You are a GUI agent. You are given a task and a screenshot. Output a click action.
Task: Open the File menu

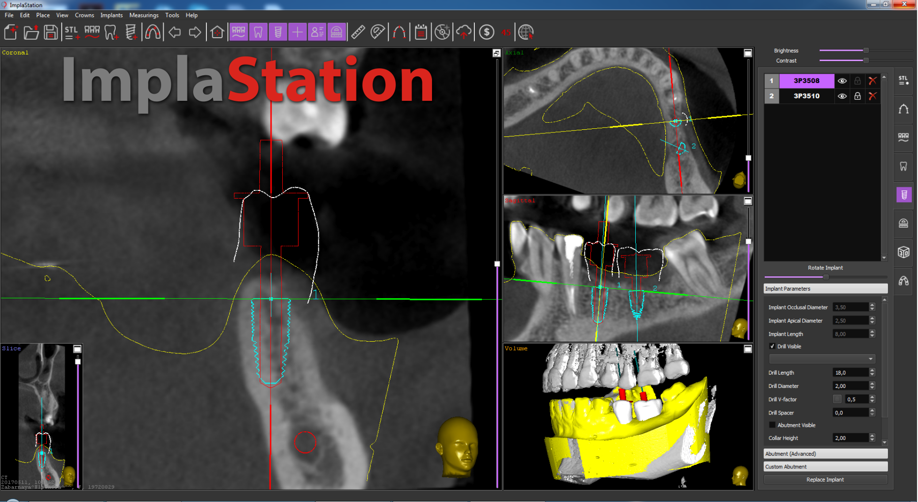9,15
